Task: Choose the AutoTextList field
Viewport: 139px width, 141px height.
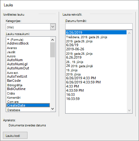Action: [17, 76]
